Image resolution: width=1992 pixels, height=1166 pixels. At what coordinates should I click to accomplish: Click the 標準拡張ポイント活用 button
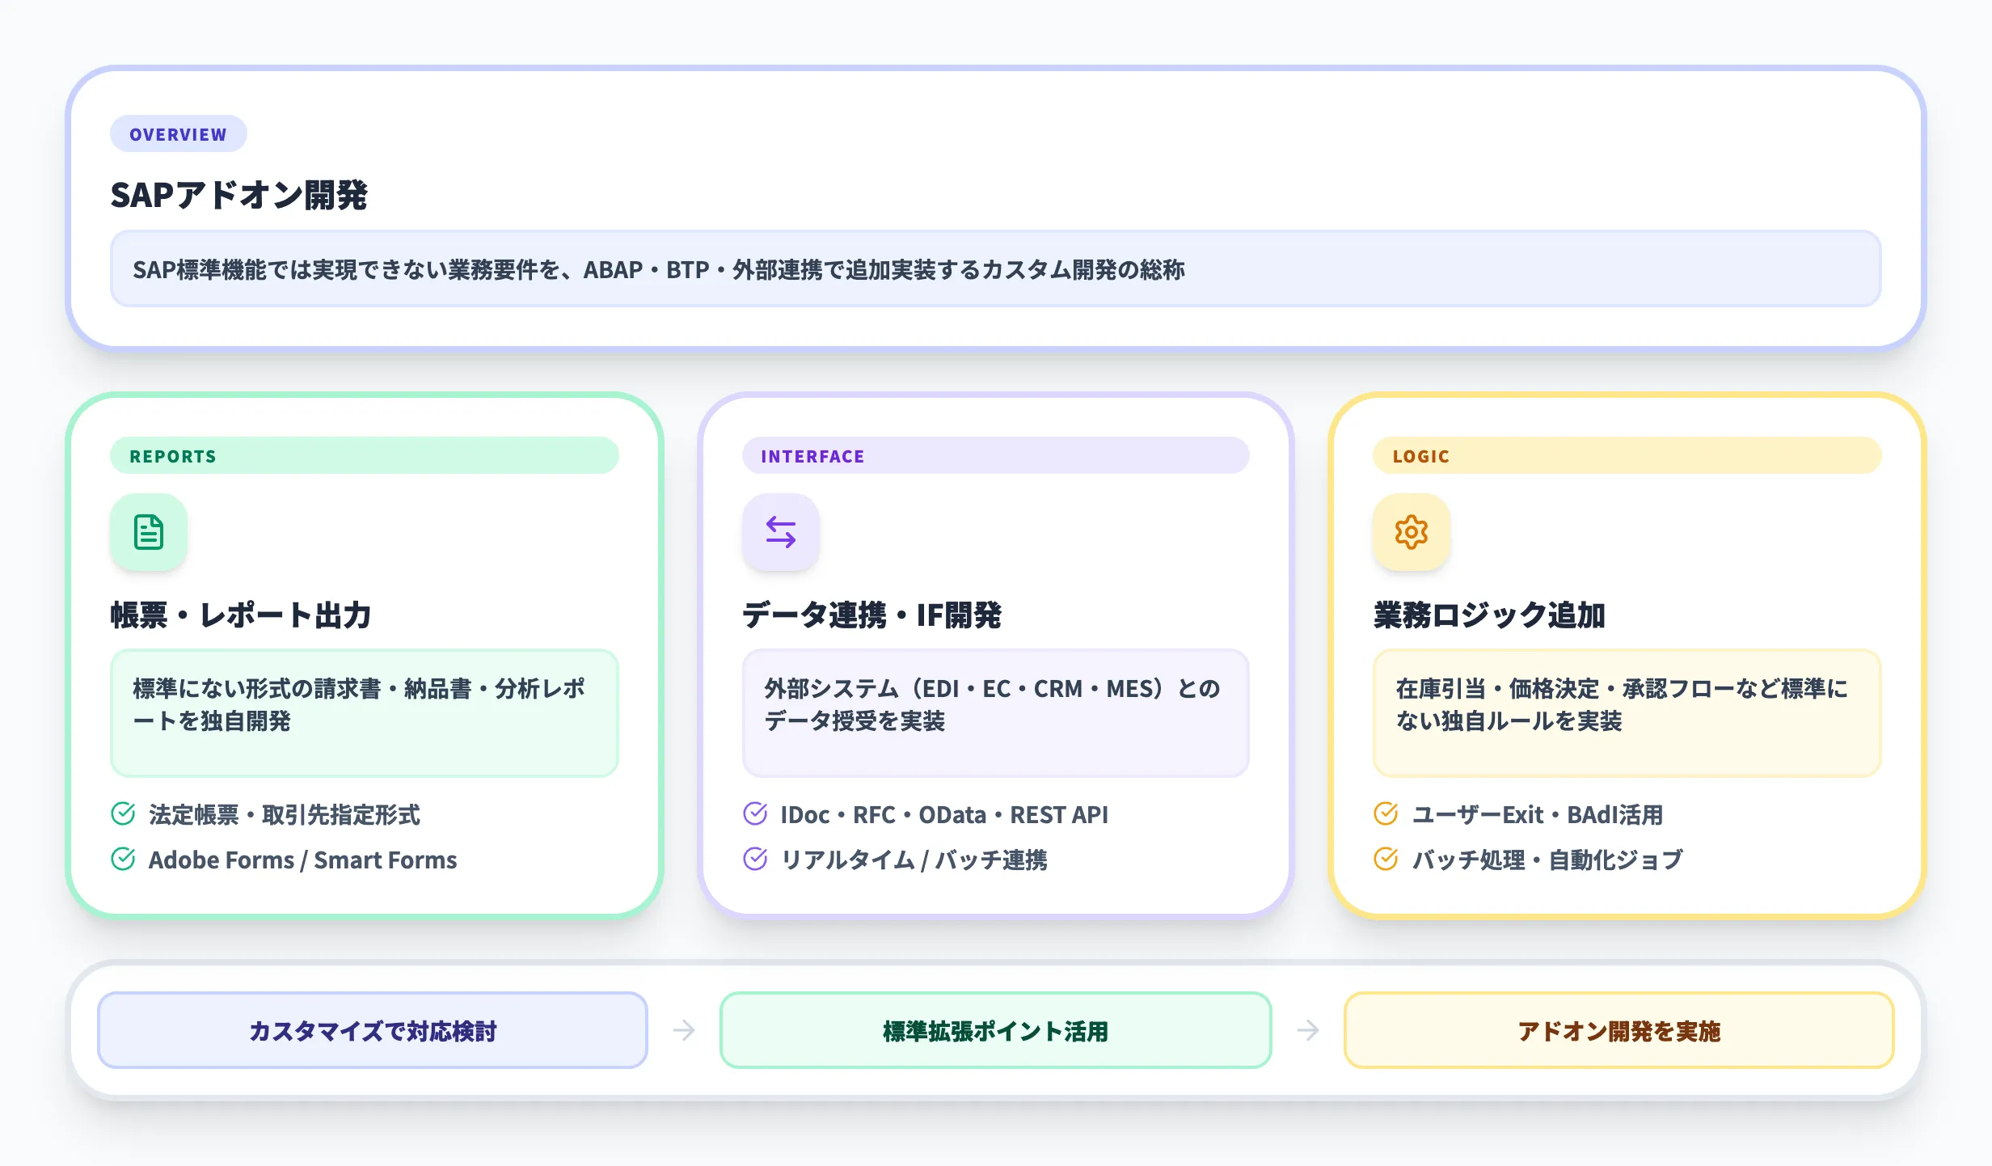tap(994, 1030)
